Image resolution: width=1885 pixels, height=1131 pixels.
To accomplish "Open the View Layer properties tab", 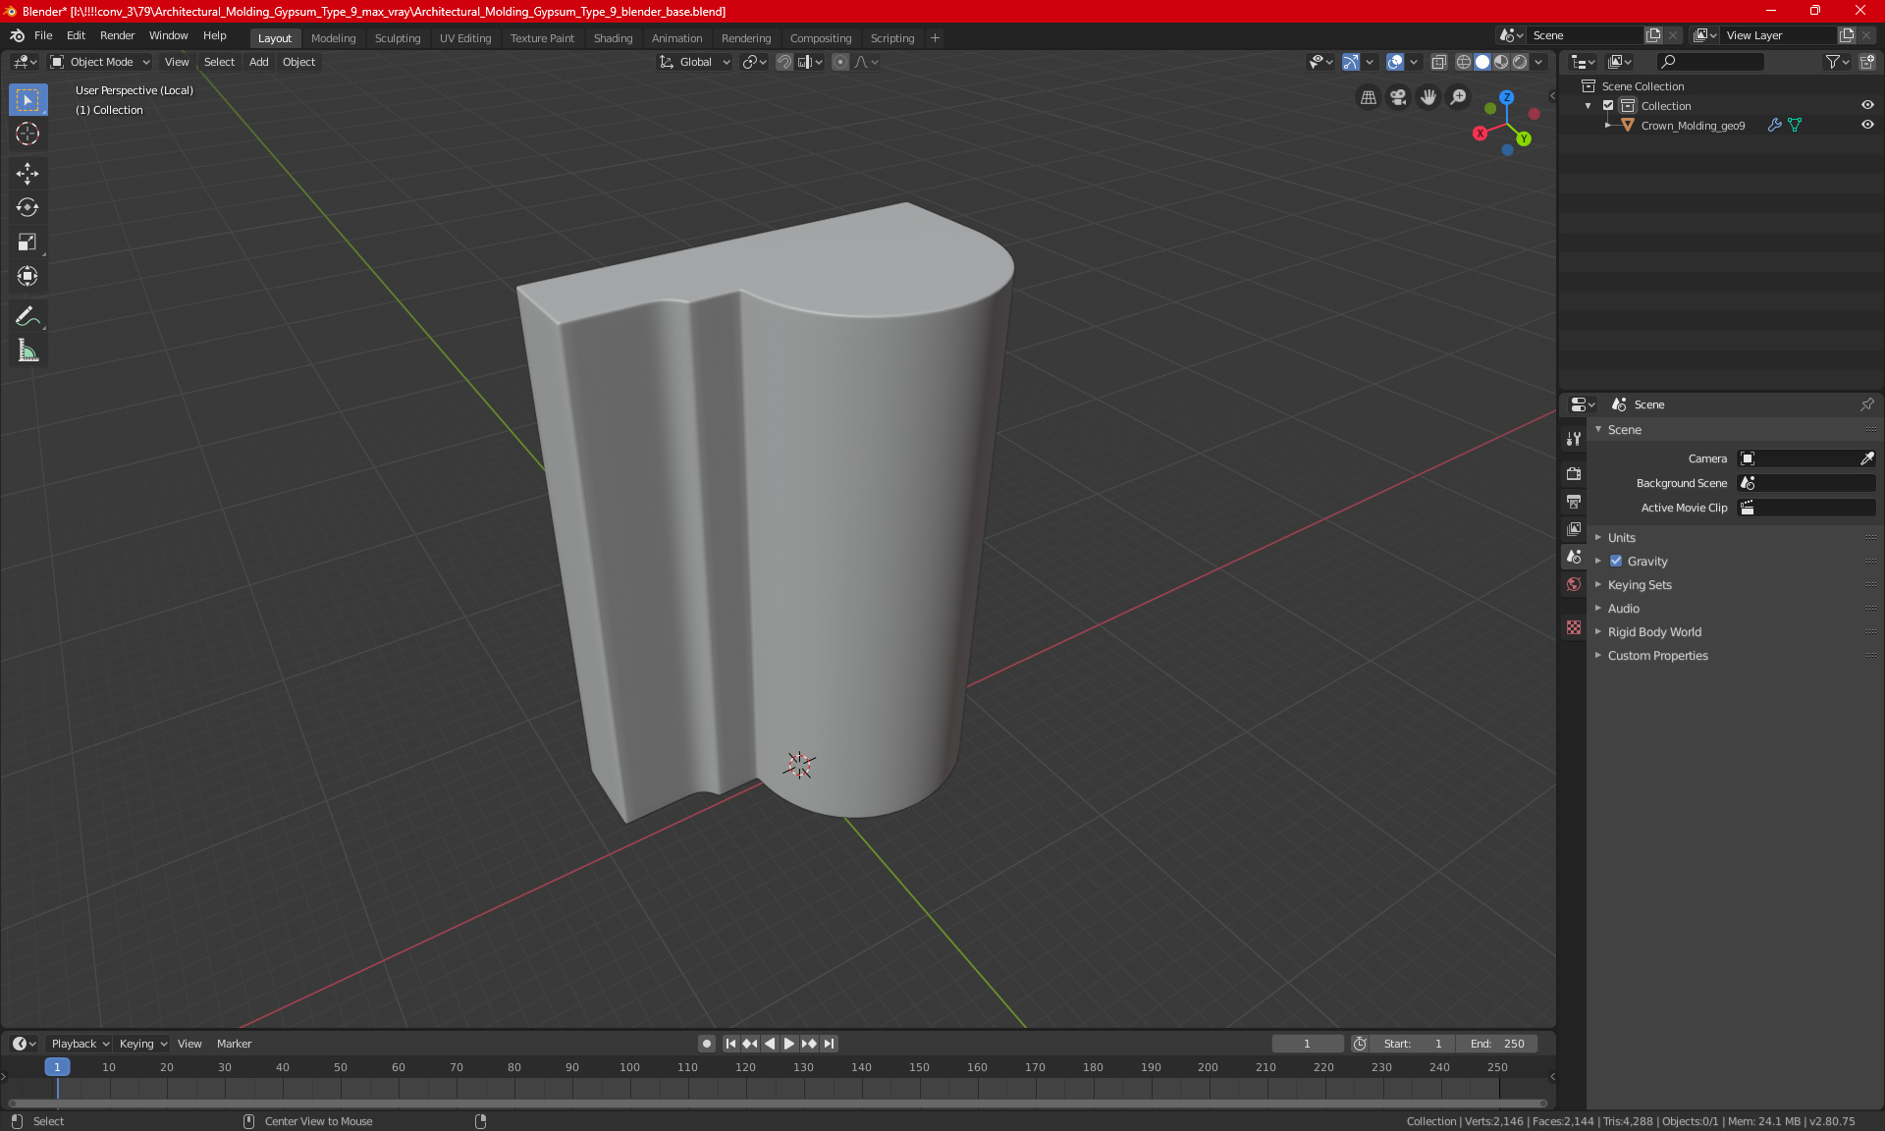I will tap(1574, 529).
